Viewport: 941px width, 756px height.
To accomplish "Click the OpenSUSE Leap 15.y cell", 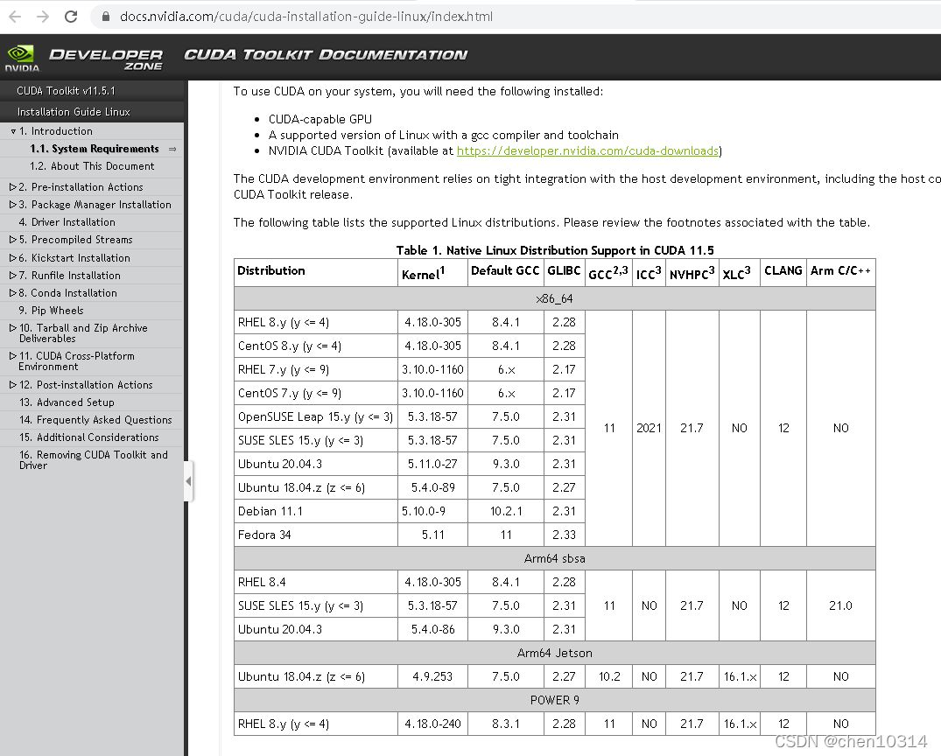I will pyautogui.click(x=316, y=416).
